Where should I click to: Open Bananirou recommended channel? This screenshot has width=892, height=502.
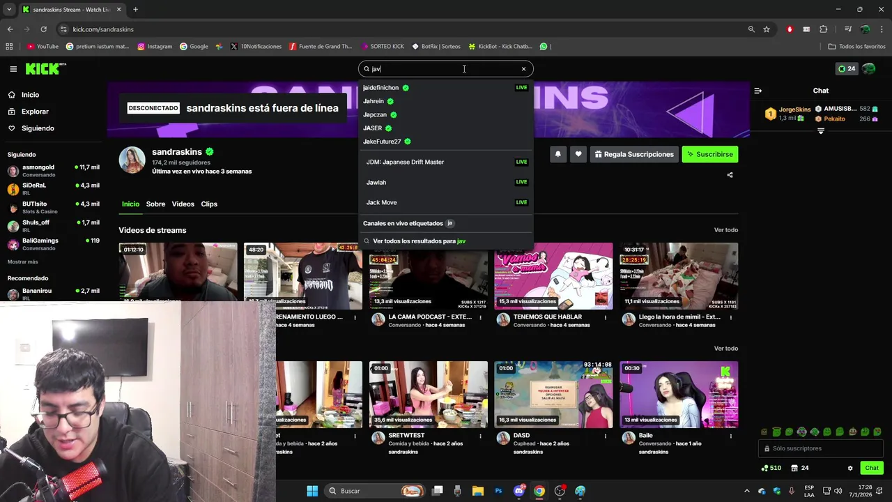coord(53,294)
